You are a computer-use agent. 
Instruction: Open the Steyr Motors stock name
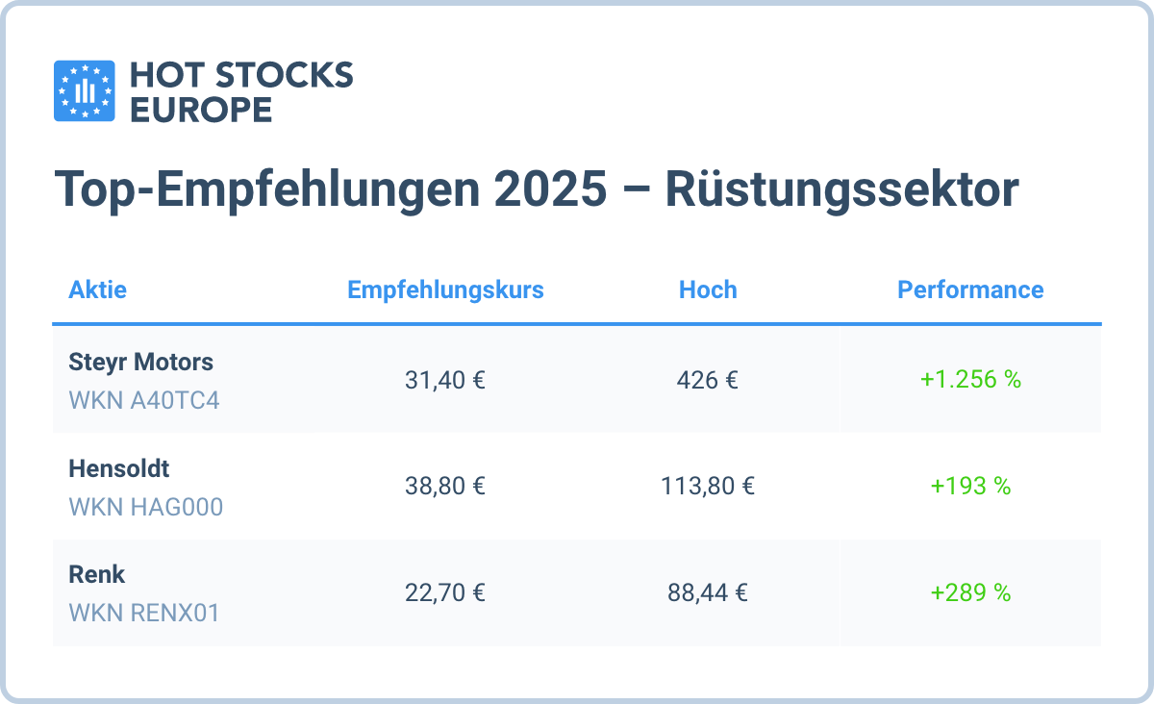pos(141,363)
